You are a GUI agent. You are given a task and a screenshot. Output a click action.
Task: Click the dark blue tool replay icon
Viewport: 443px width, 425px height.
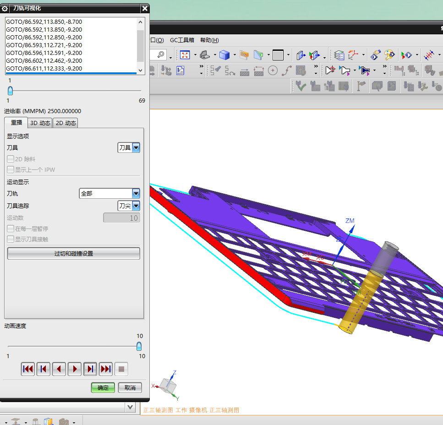point(365,70)
